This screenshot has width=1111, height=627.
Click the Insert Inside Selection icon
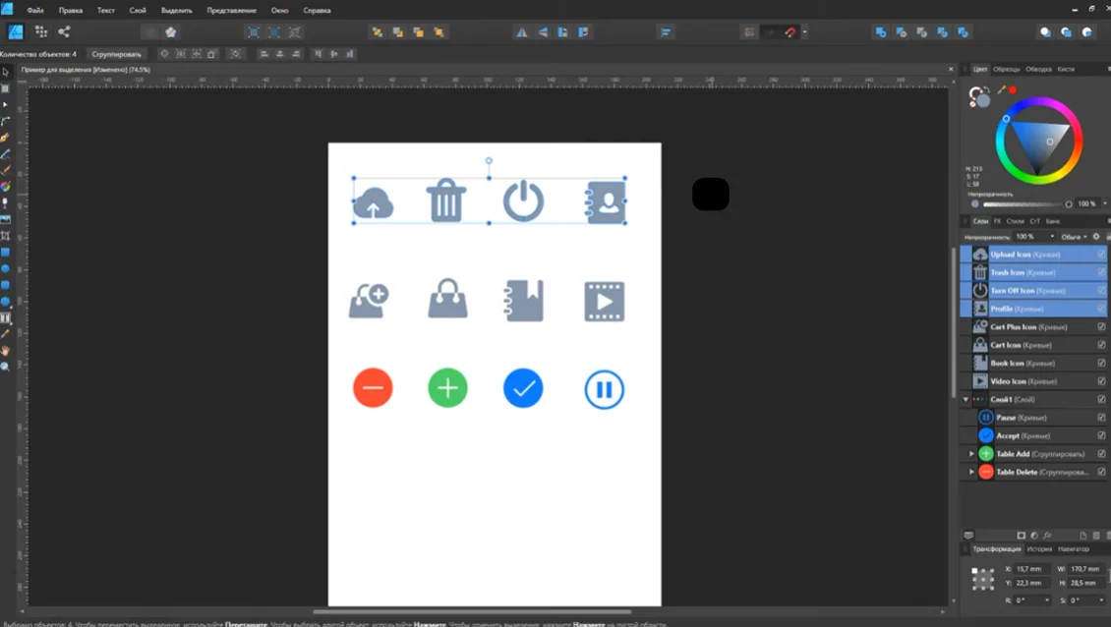1086,31
